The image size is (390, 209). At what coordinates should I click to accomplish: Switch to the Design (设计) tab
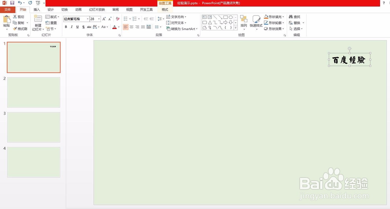coord(50,9)
